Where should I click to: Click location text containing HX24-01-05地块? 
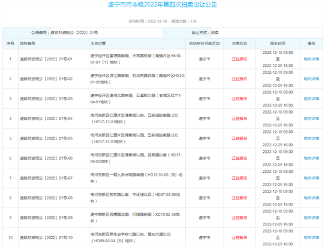(x=138, y=79)
